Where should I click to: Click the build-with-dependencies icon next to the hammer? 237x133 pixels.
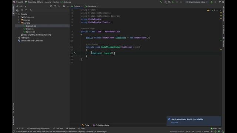tap(166, 2)
